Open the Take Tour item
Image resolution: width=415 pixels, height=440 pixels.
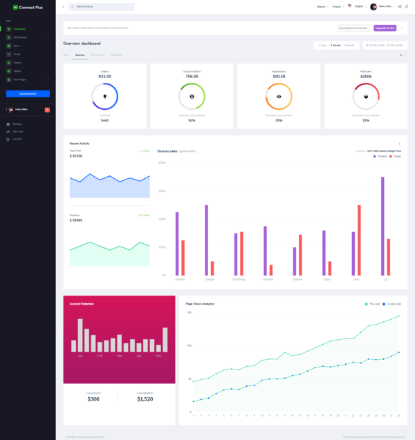(17, 131)
